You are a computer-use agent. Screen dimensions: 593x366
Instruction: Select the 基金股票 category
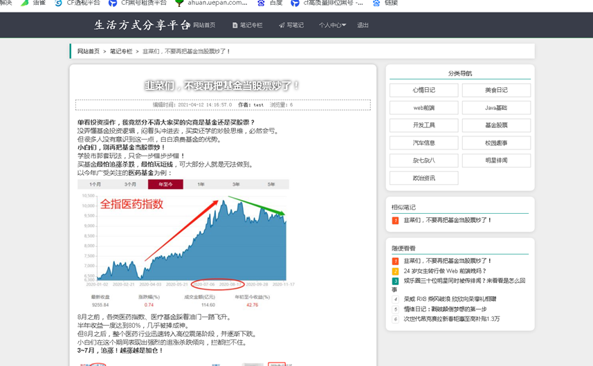pyautogui.click(x=496, y=125)
